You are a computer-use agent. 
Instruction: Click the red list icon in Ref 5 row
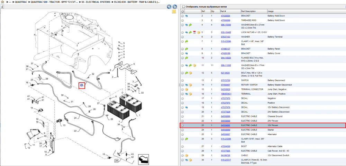tap(194, 32)
